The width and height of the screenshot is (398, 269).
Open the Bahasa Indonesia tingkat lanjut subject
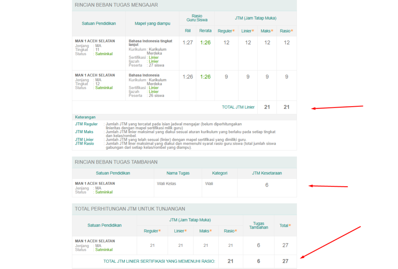(150, 43)
